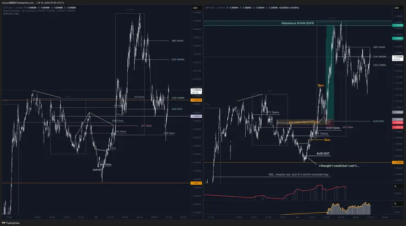Select the CHF SARON label on EURUSD chart

click(x=178, y=59)
